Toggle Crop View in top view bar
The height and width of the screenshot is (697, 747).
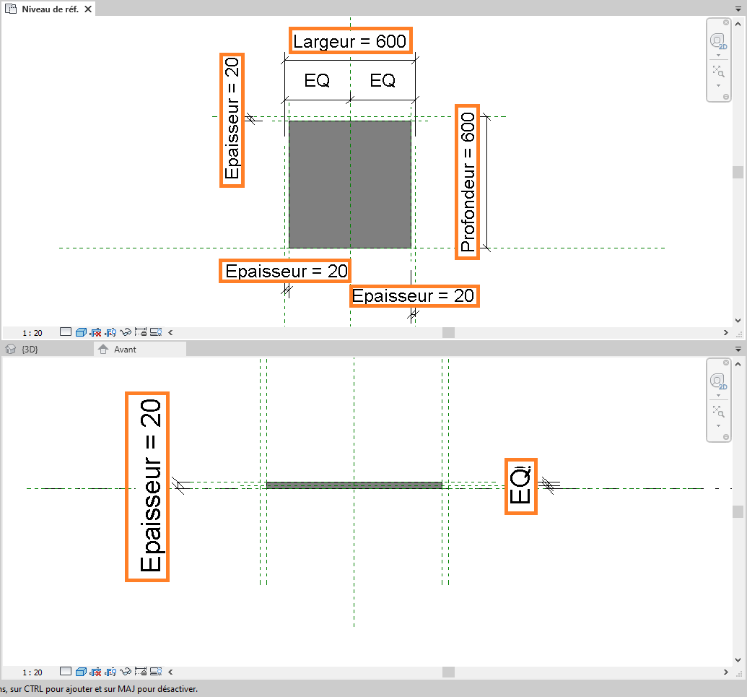point(96,333)
